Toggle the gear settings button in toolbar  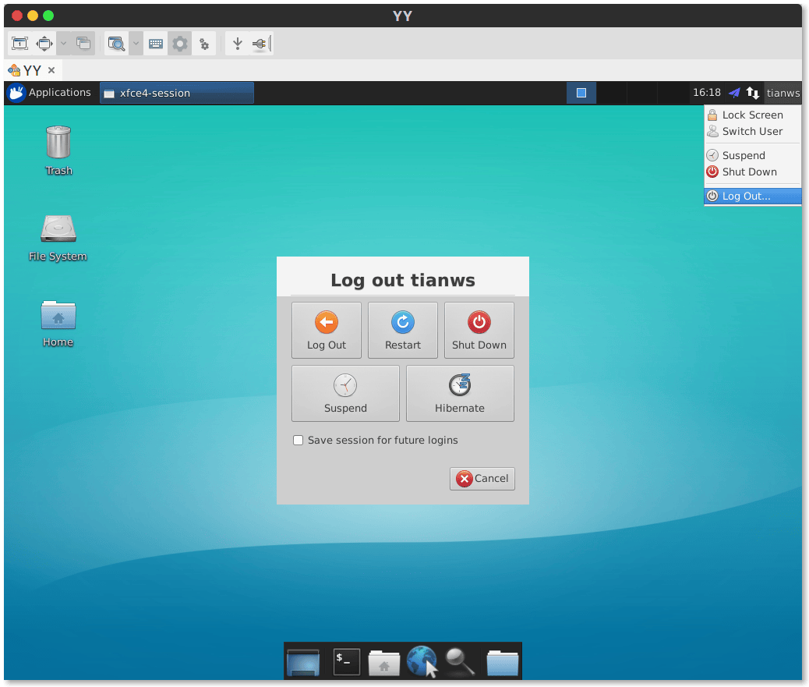point(180,44)
